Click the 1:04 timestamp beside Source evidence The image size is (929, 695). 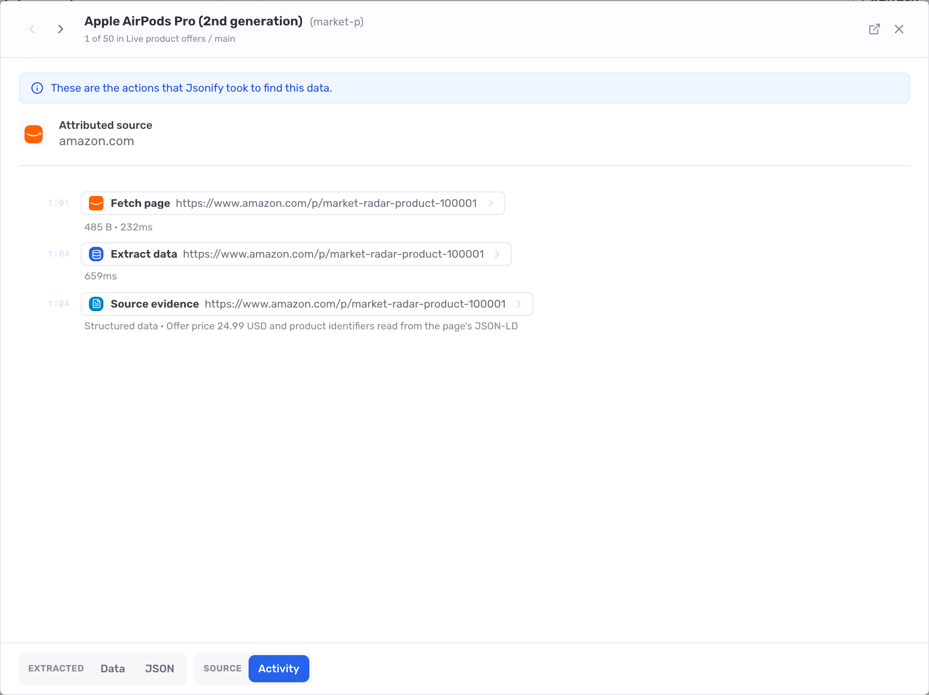59,304
